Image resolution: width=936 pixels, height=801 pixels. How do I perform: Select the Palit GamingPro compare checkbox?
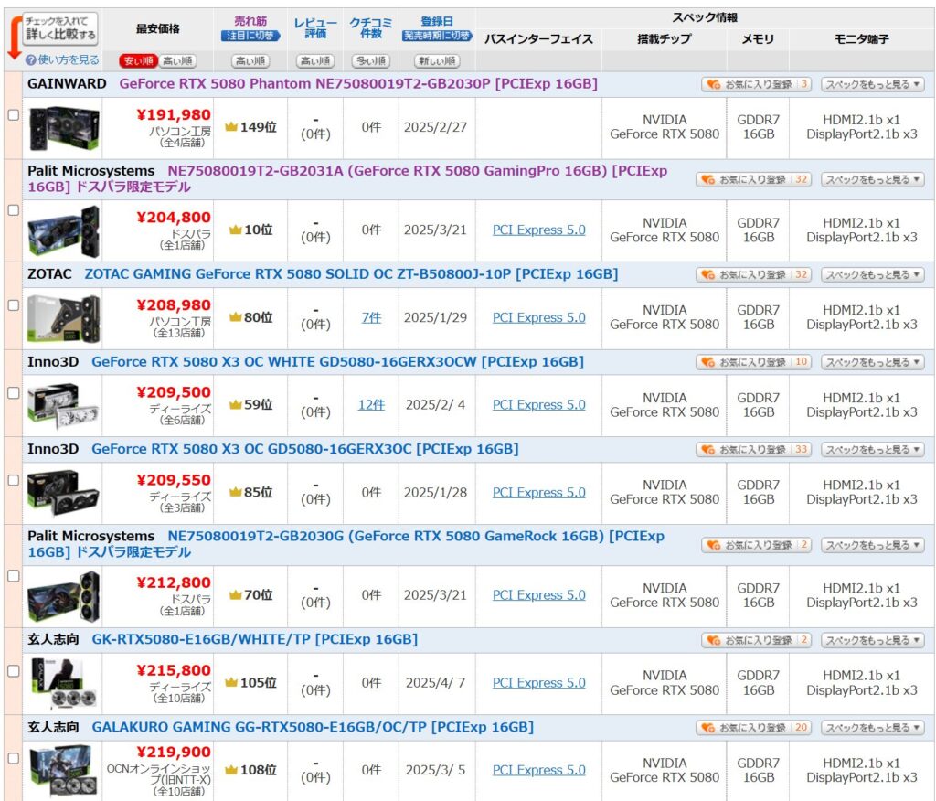click(x=13, y=210)
